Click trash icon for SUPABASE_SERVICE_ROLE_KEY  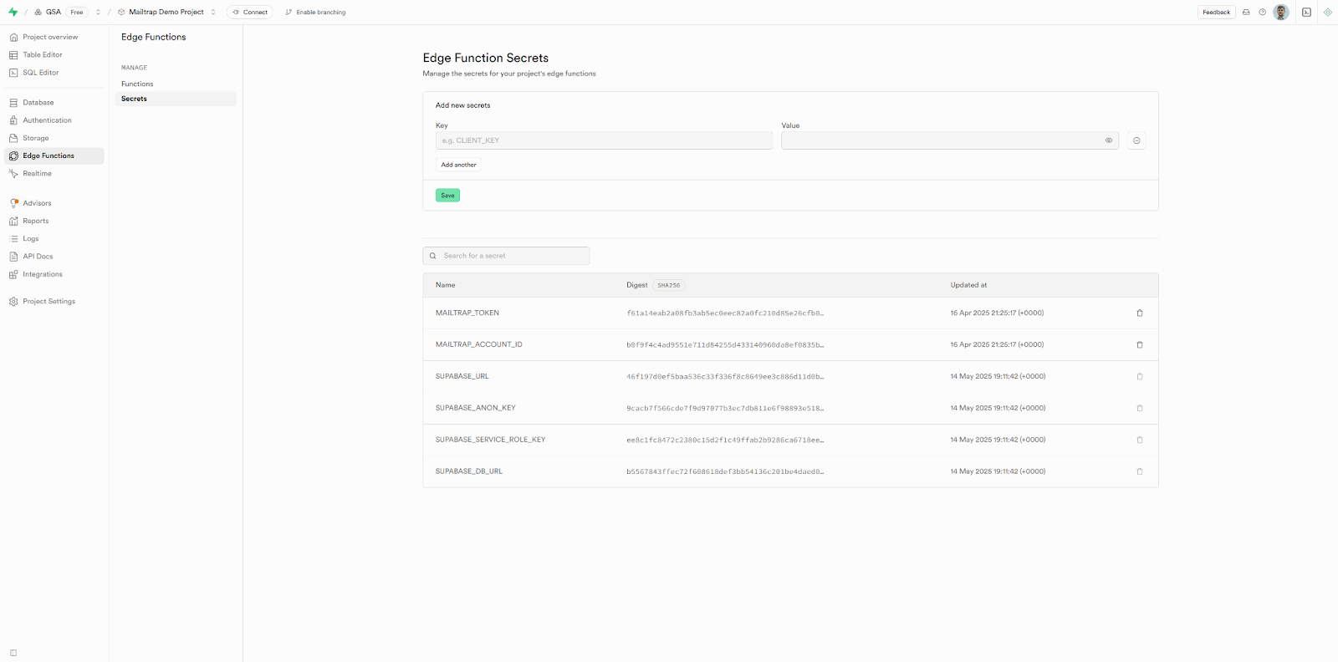1140,440
